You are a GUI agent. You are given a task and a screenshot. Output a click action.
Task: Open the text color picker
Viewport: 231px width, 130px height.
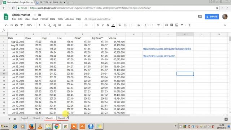tap(113, 25)
